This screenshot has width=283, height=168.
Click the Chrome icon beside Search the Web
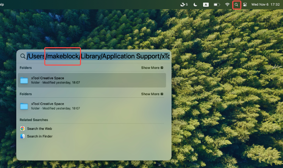(x=23, y=128)
